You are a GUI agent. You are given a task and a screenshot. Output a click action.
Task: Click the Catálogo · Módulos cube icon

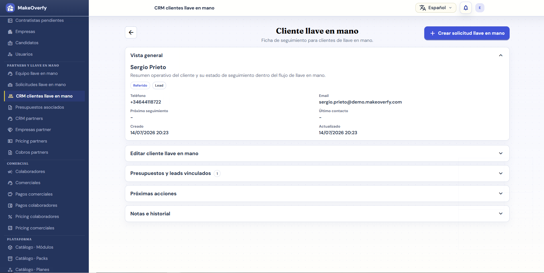click(x=10, y=247)
